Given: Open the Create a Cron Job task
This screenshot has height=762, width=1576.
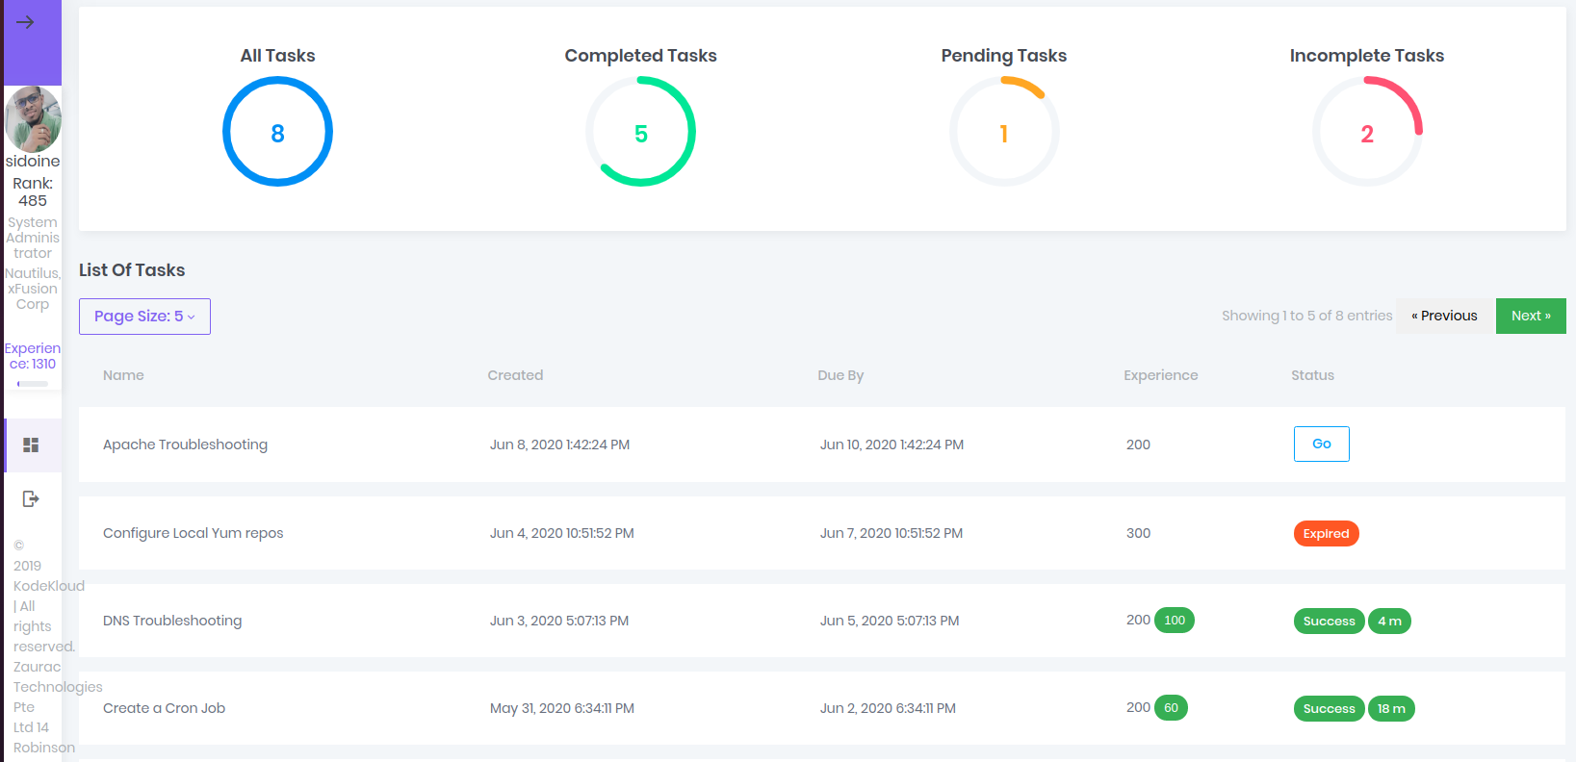Looking at the screenshot, I should click(164, 708).
